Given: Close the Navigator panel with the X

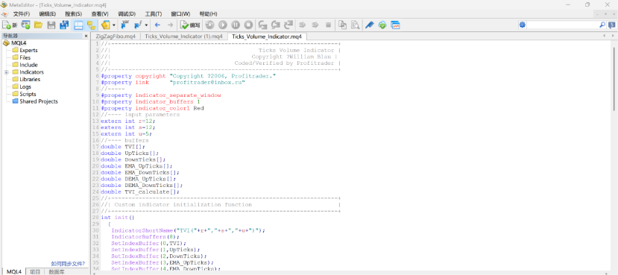Looking at the screenshot, I should click(86, 36).
